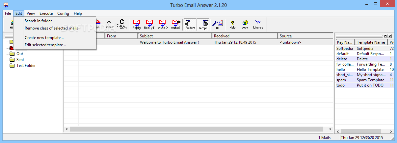Sort by the Received column header
The width and height of the screenshot is (397, 143).
click(x=245, y=36)
